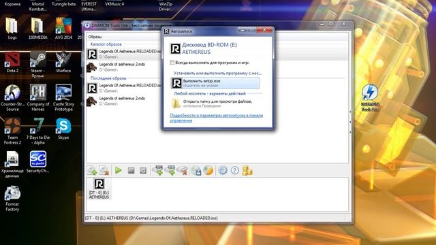The width and height of the screenshot is (436, 245).
Task: Click the green Mount play button
Action: [119, 170]
